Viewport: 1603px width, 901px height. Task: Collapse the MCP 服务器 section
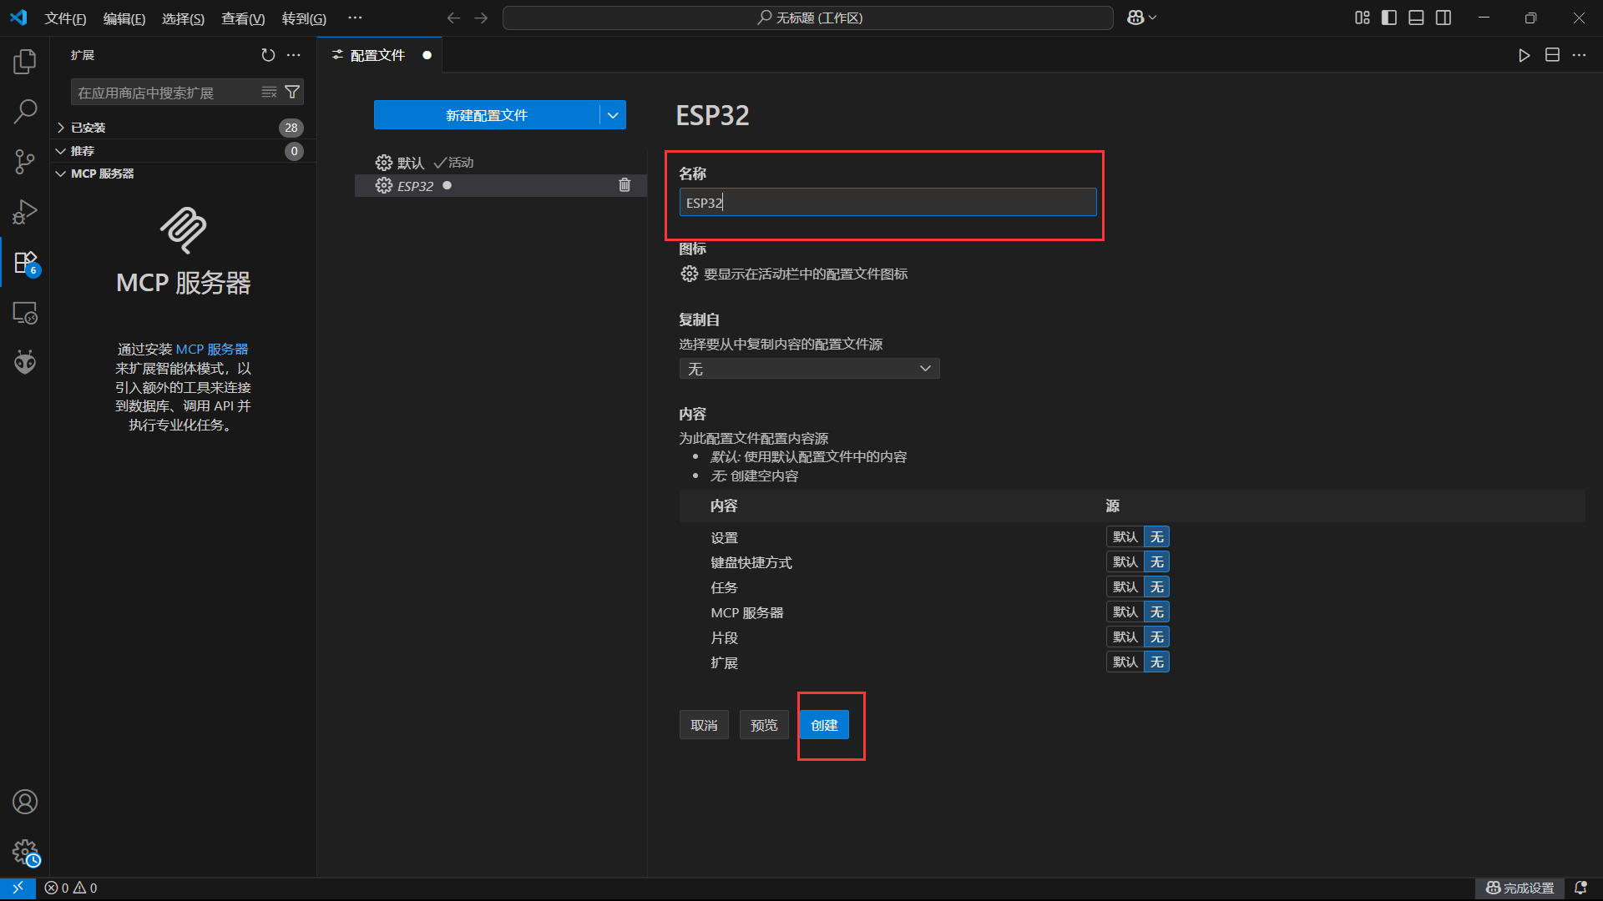(x=183, y=174)
